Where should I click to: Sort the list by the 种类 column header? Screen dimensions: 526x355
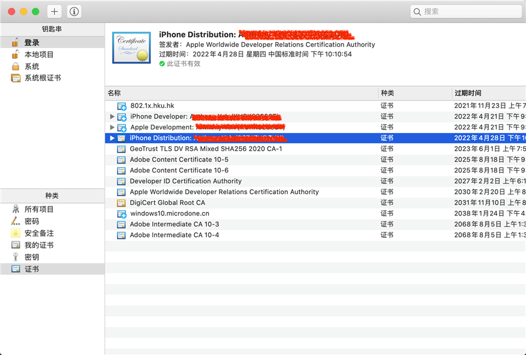(415, 93)
